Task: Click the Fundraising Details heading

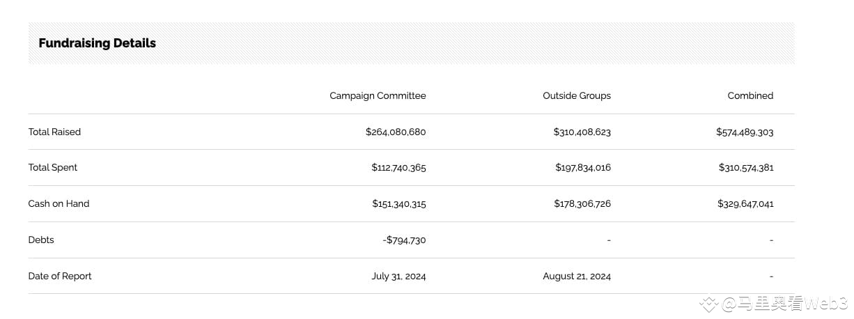Action: pos(97,43)
